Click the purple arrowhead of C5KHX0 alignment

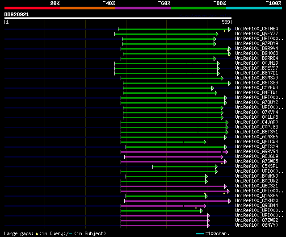pyautogui.click(x=230, y=201)
